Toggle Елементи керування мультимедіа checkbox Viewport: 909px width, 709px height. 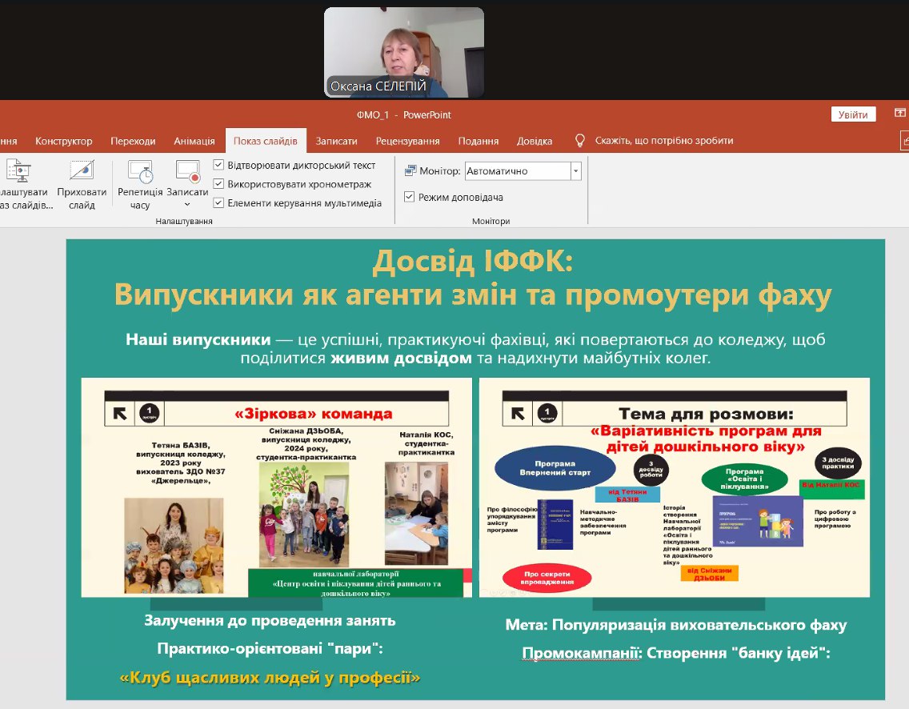[x=219, y=203]
